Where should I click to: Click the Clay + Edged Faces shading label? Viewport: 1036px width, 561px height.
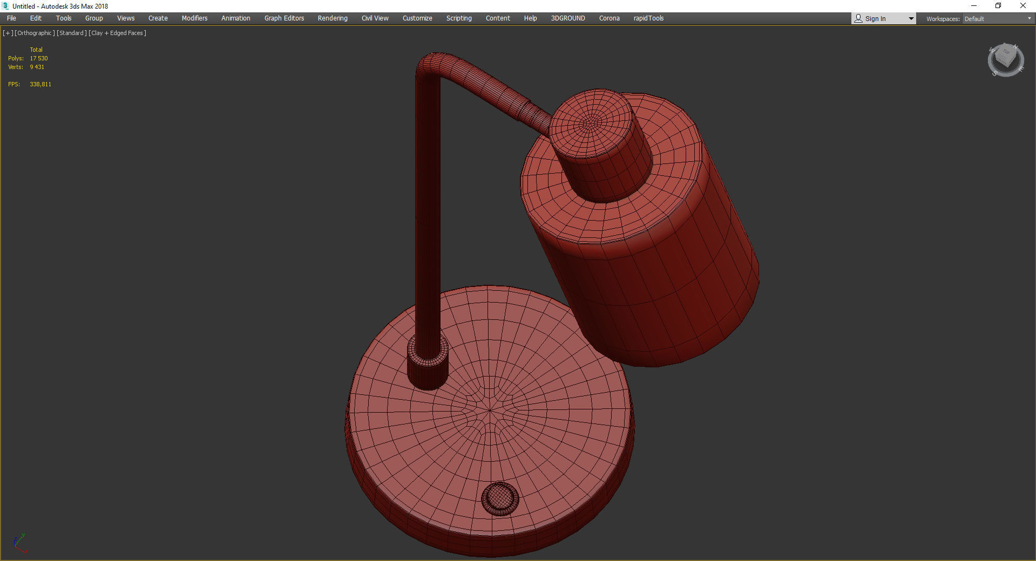click(117, 33)
